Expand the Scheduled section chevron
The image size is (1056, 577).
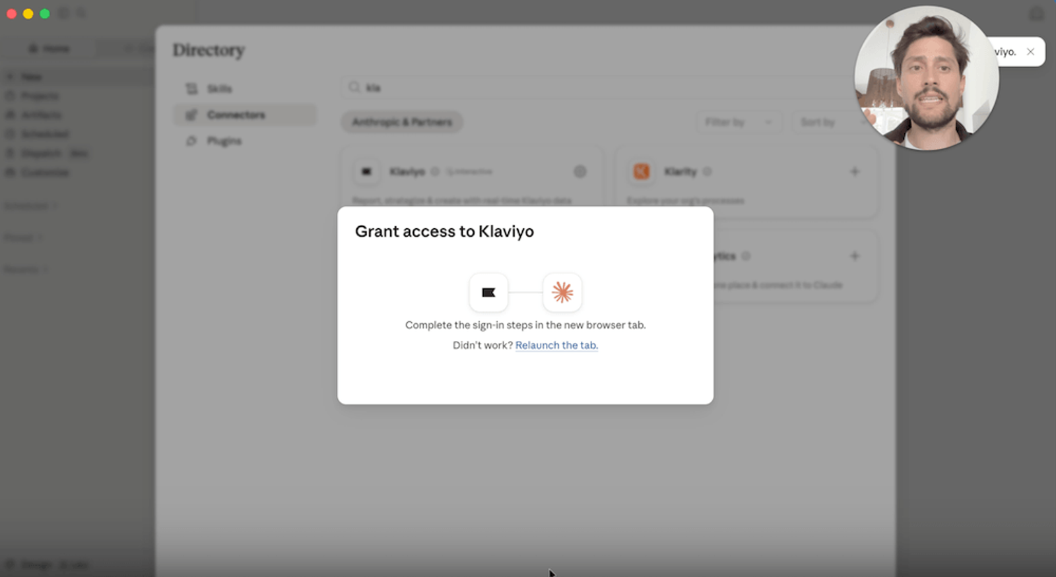coord(55,206)
